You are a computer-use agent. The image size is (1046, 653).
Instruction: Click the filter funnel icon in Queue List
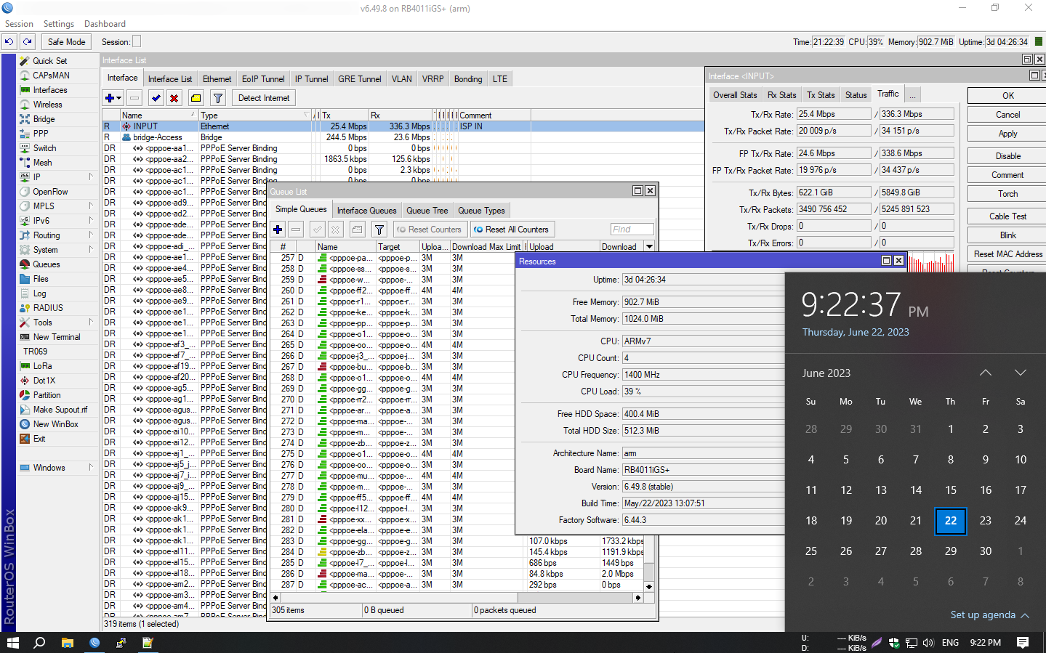(x=379, y=230)
